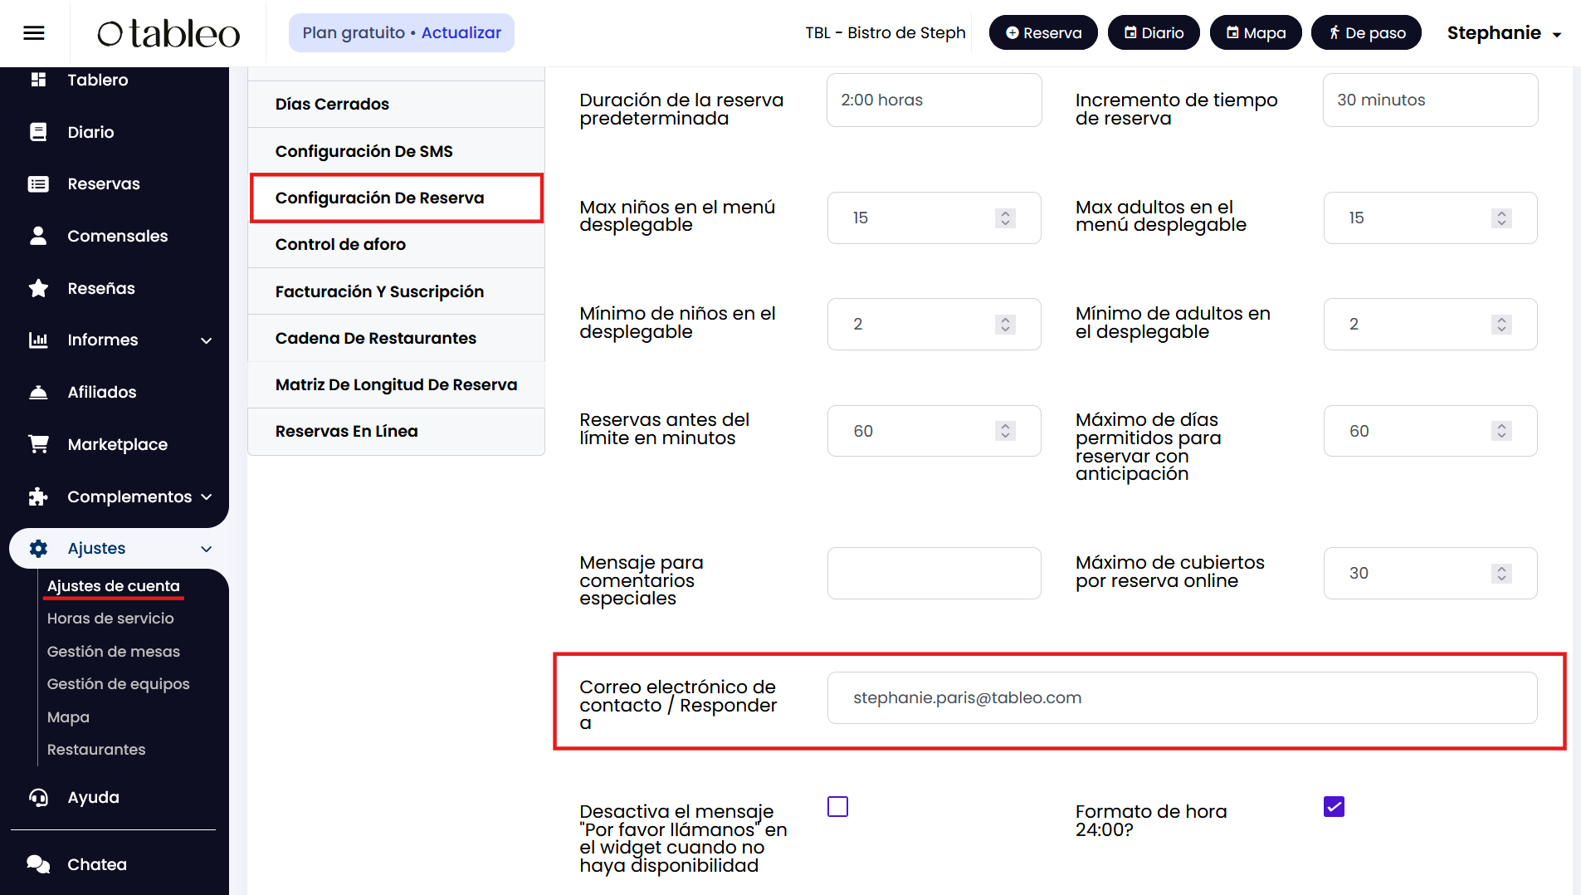1581x895 pixels.
Task: Open the hamburger menu icon
Action: click(x=34, y=33)
